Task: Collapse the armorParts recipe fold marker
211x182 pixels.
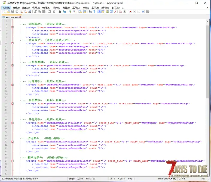Action: tap(13, 28)
